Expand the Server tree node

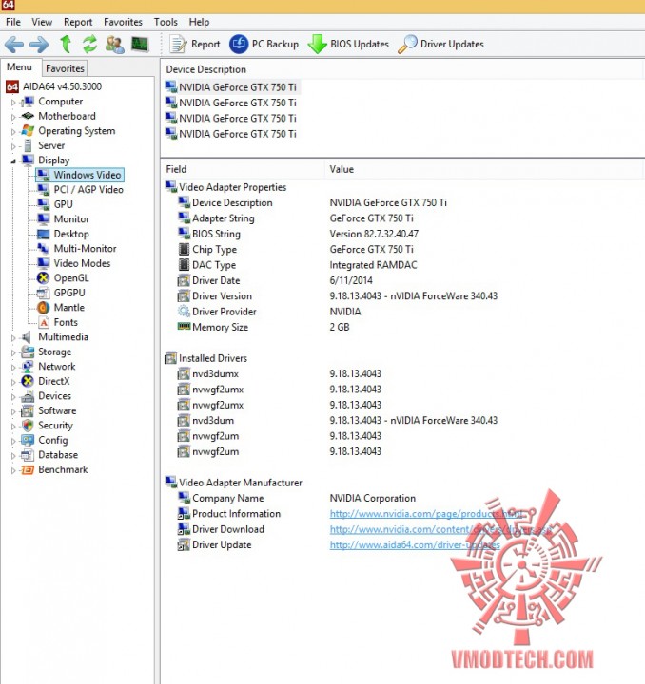(13, 146)
